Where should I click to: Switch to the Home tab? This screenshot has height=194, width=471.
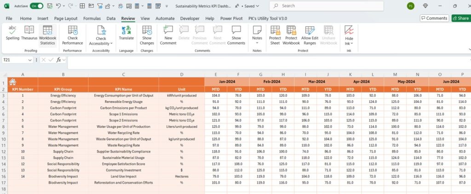[x=26, y=18]
